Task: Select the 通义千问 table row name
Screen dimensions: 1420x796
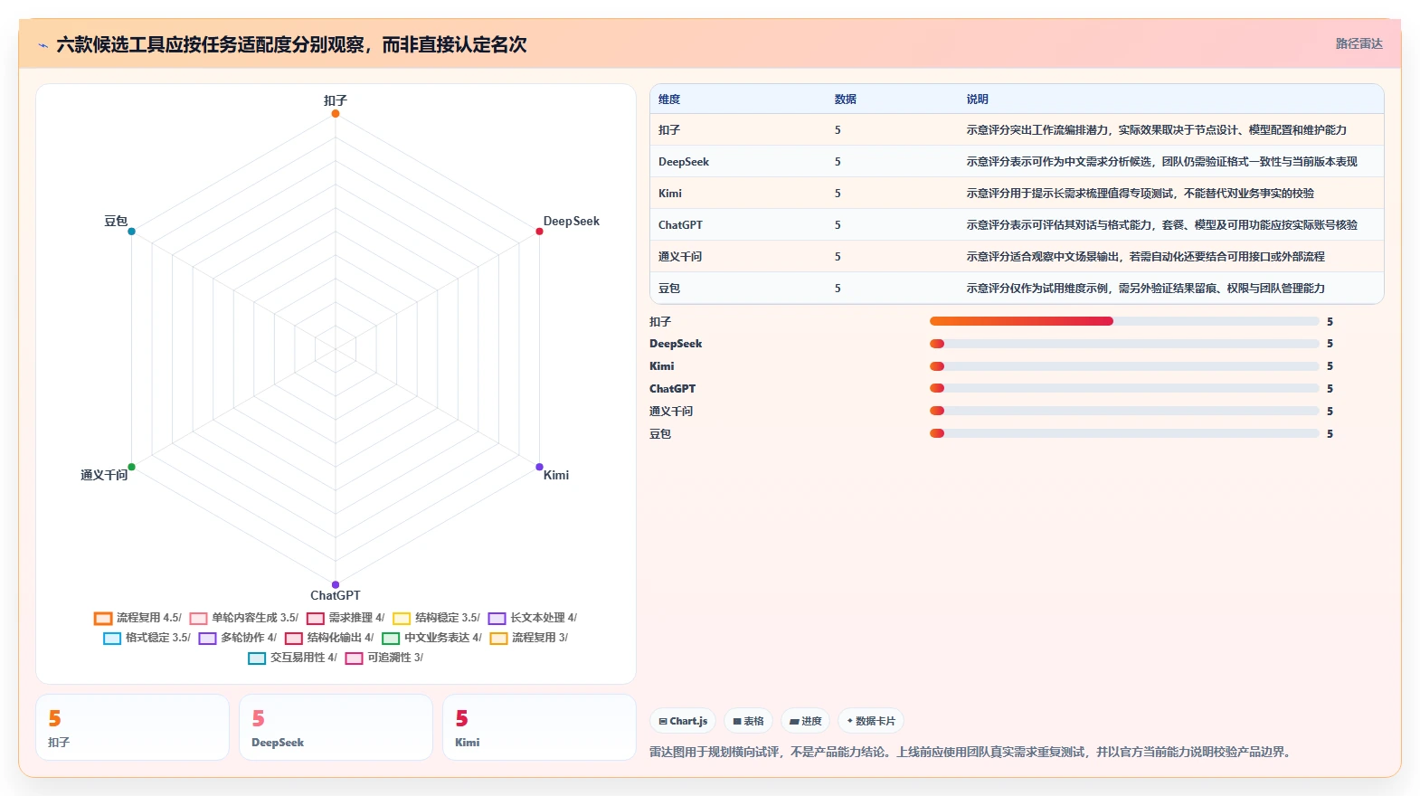Action: pos(680,257)
